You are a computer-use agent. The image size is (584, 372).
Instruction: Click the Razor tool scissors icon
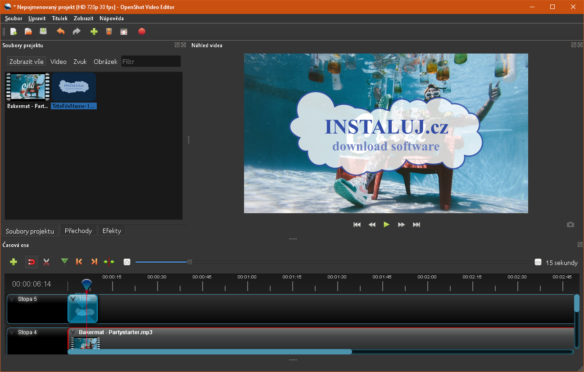[46, 262]
